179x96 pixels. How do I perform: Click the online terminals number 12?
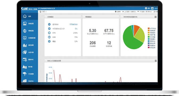pyautogui.click(x=109, y=43)
